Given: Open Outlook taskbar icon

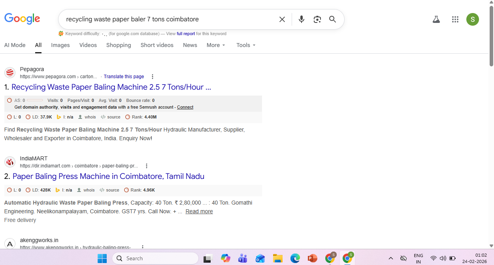Looking at the screenshot, I should (x=260, y=258).
